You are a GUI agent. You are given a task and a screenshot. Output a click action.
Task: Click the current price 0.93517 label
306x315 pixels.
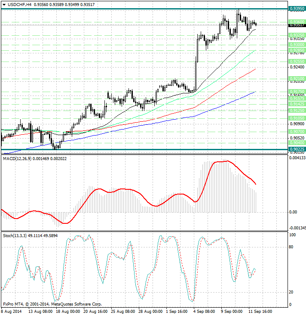coord(297,25)
